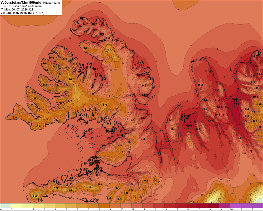Screen dimensions: 263x211
Task: Pick the pale yellow legend swatch between 0 and 1
Action: coord(16,205)
